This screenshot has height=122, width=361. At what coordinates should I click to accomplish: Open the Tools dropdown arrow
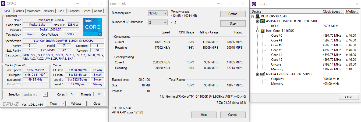coord(63,104)
